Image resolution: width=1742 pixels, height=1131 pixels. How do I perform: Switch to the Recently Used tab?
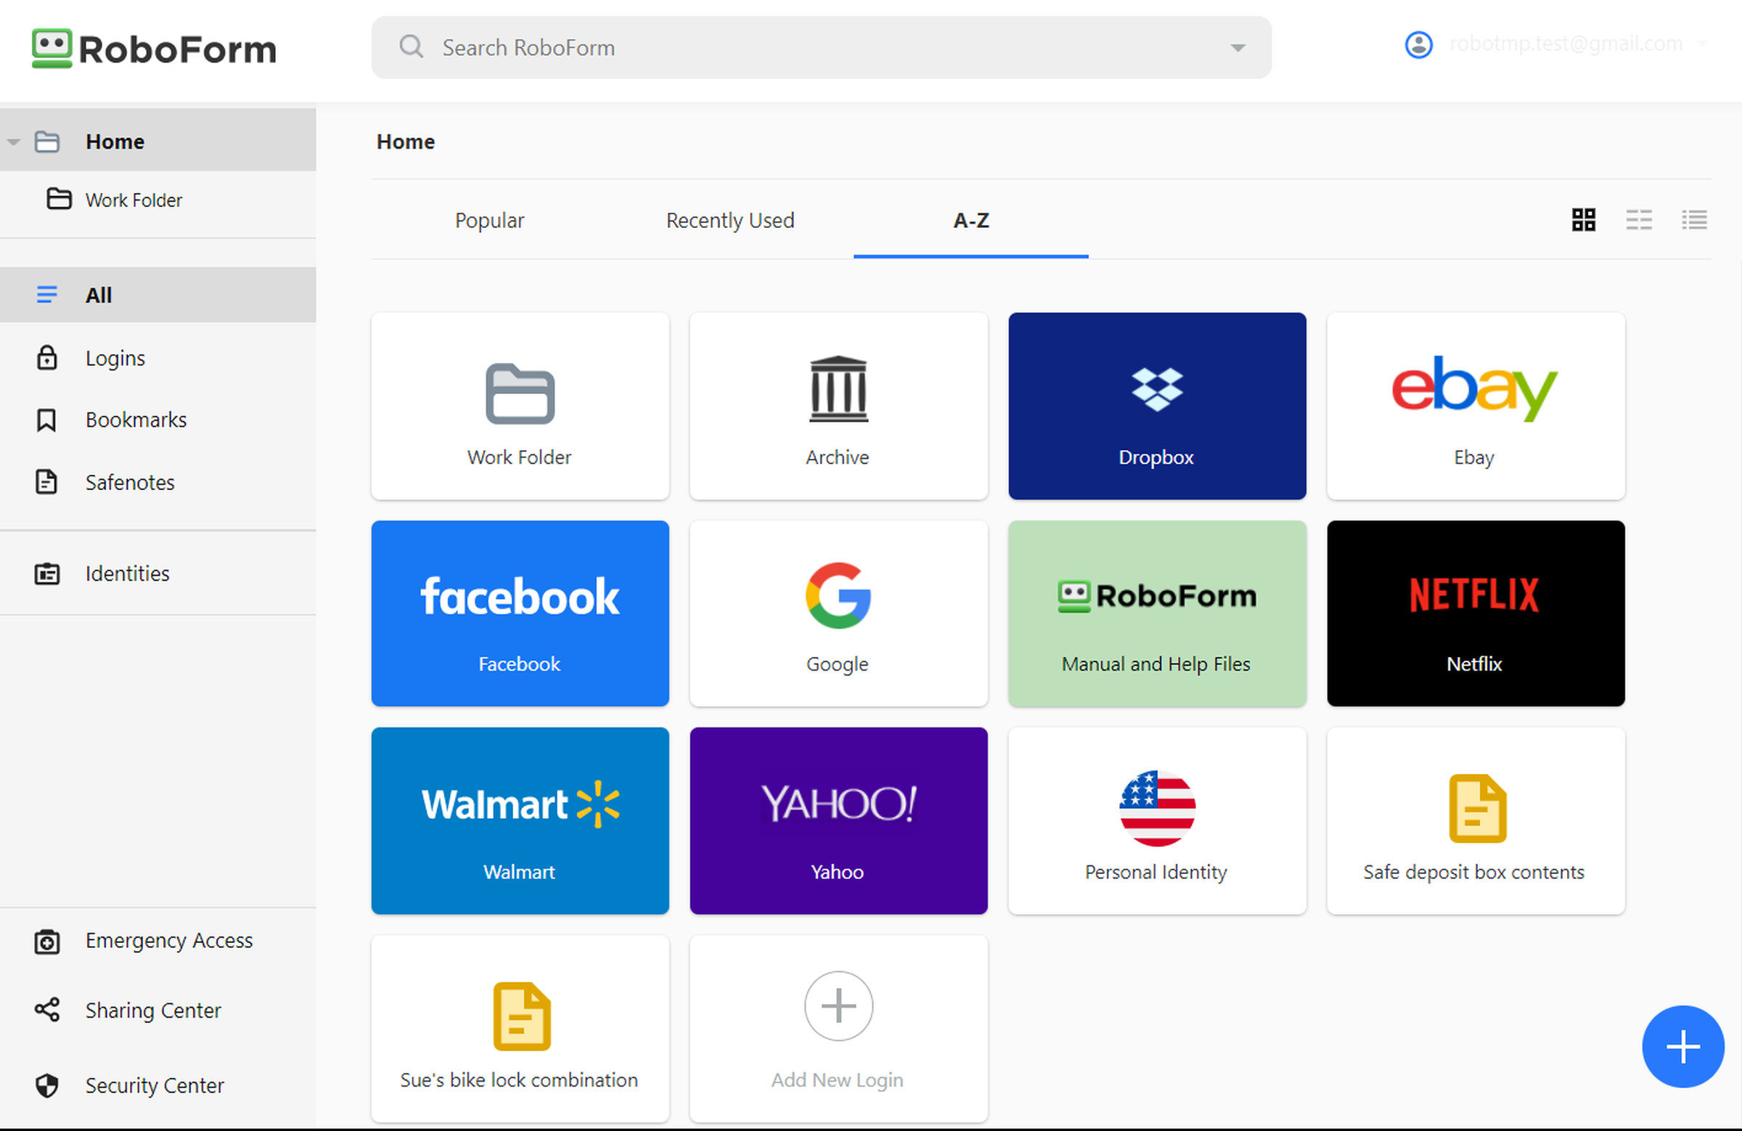coord(732,221)
